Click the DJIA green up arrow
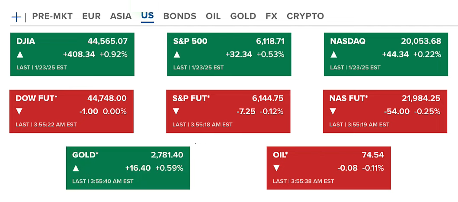The width and height of the screenshot is (458, 202). coord(19,55)
